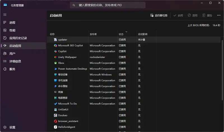The image size is (224, 132).
Task: Sort by the 状态 column header
Action: (x=121, y=34)
